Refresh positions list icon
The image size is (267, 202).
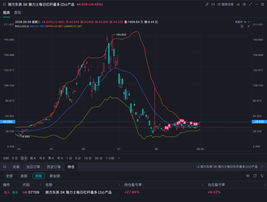coord(255,176)
